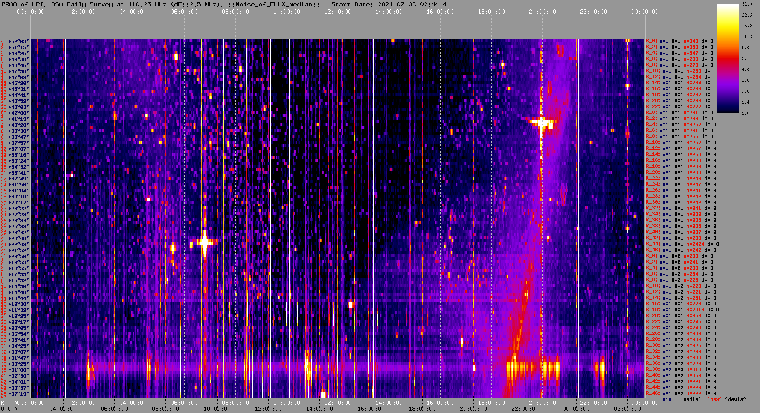This screenshot has width=760, height=413.
Task: Click the declination label '+22°49''
Action: [18, 244]
